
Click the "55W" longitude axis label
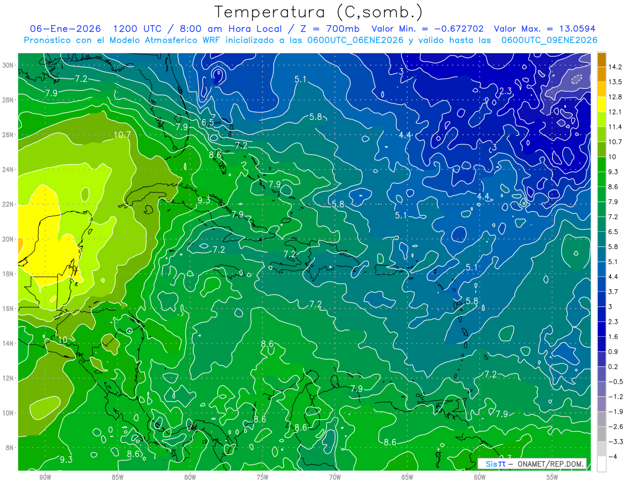point(552,477)
